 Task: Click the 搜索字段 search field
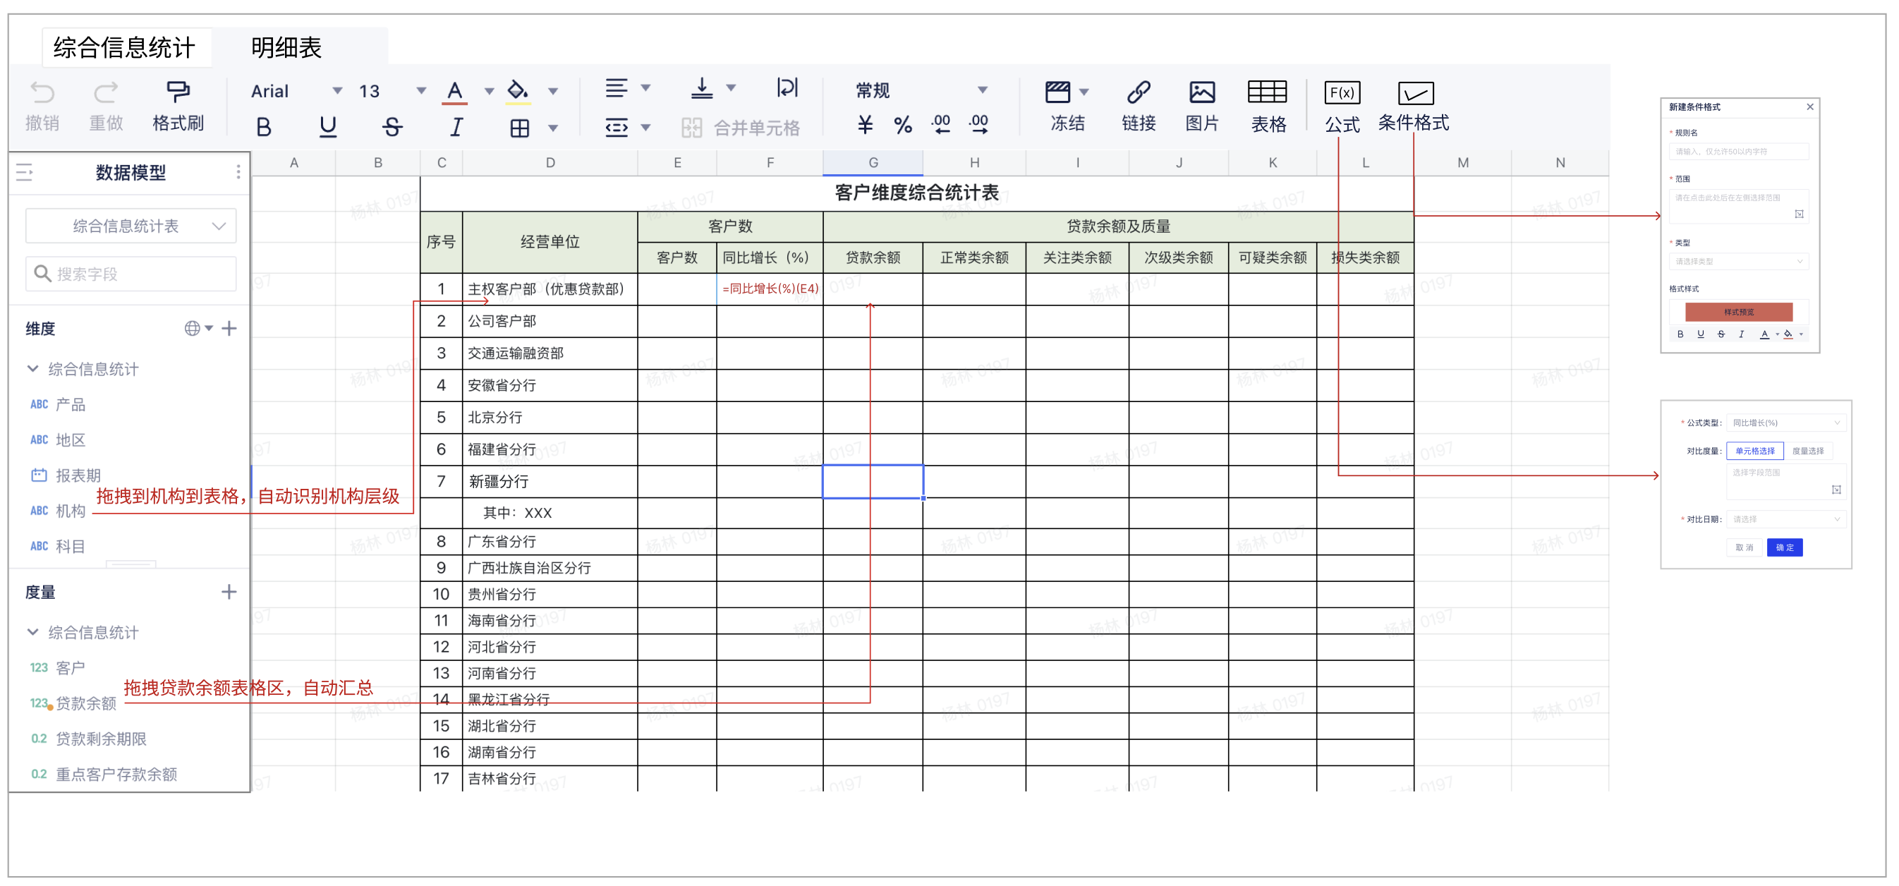(x=131, y=274)
